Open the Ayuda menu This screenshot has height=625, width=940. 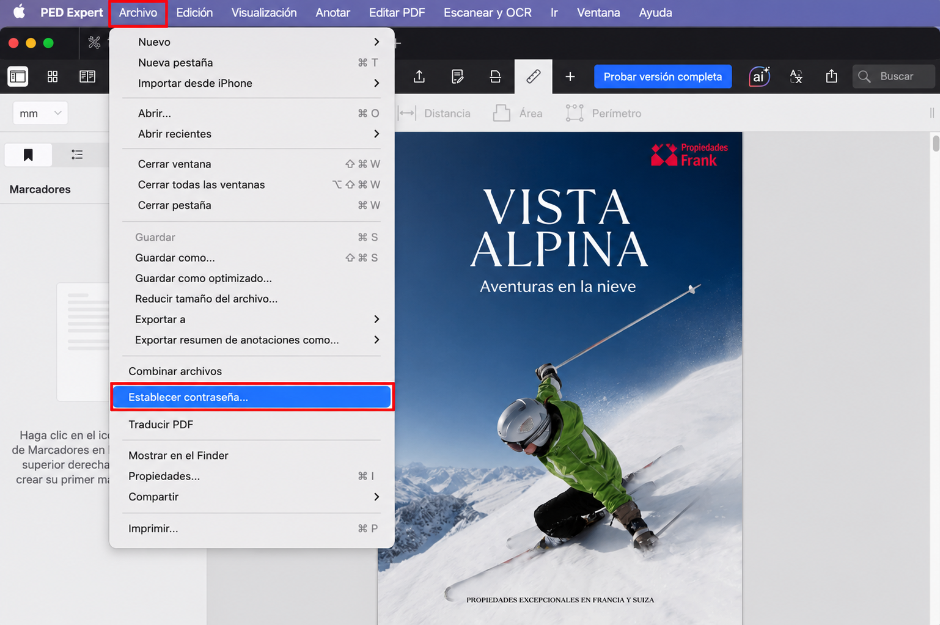pyautogui.click(x=655, y=12)
